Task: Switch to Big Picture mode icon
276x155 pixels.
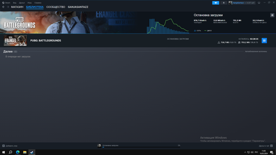Action: pyautogui.click(x=259, y=3)
